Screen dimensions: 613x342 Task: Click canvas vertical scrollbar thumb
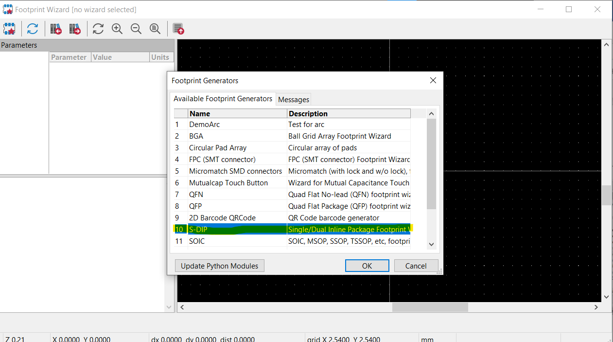[606, 196]
